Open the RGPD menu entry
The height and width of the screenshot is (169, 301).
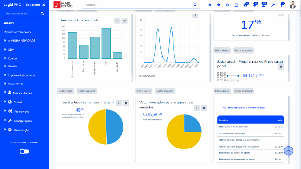coord(10,23)
